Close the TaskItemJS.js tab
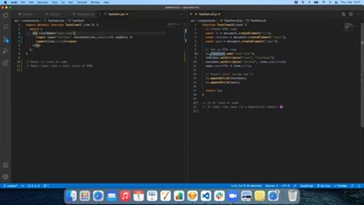The width and height of the screenshot is (364, 205). [191, 14]
